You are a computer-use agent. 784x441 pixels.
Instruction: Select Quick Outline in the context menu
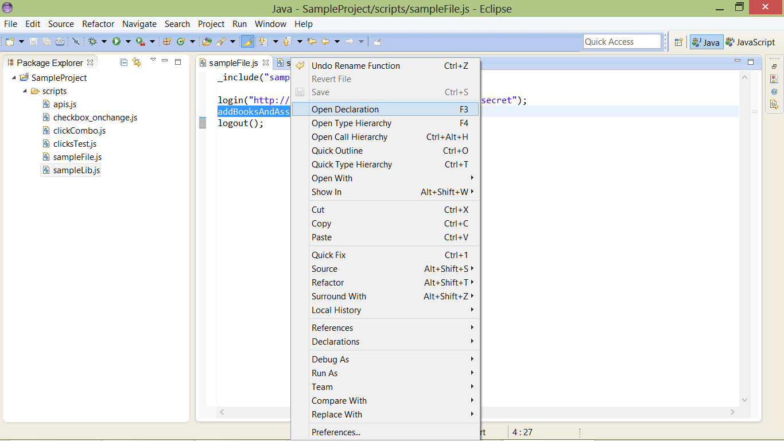(337, 151)
